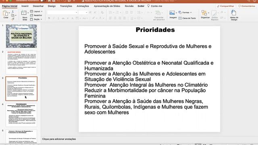Select slide 1 title thumbnail

coord(21,36)
